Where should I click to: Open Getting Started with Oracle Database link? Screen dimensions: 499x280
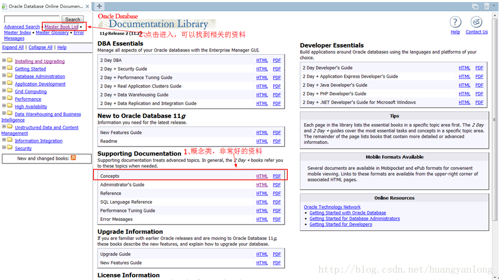point(347,213)
